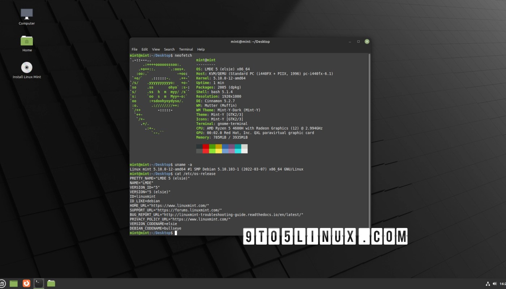Click the VERSION_ID="5" line
Viewport: 506px width, 289px height.
(x=145, y=187)
